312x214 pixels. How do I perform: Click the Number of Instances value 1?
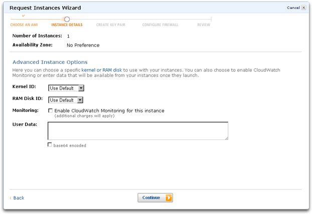click(x=68, y=36)
